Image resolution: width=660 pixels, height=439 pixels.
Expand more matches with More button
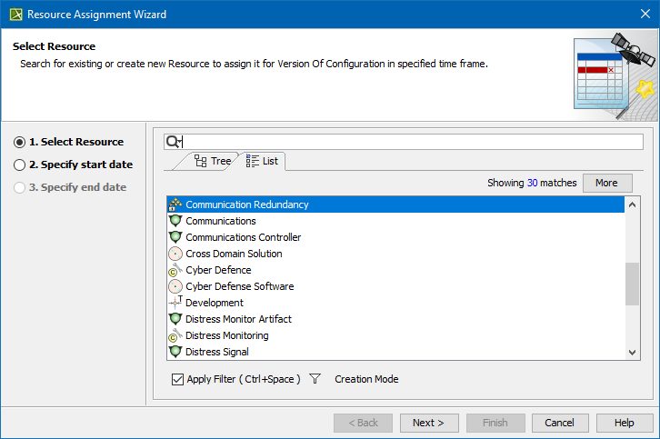click(x=606, y=183)
